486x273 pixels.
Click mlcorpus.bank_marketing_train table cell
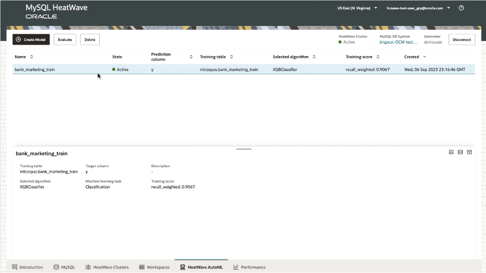point(229,70)
